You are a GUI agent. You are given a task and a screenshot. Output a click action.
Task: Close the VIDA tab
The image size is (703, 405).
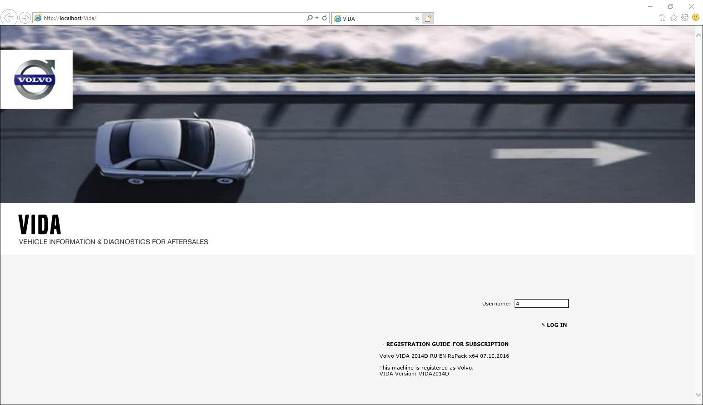tap(417, 19)
